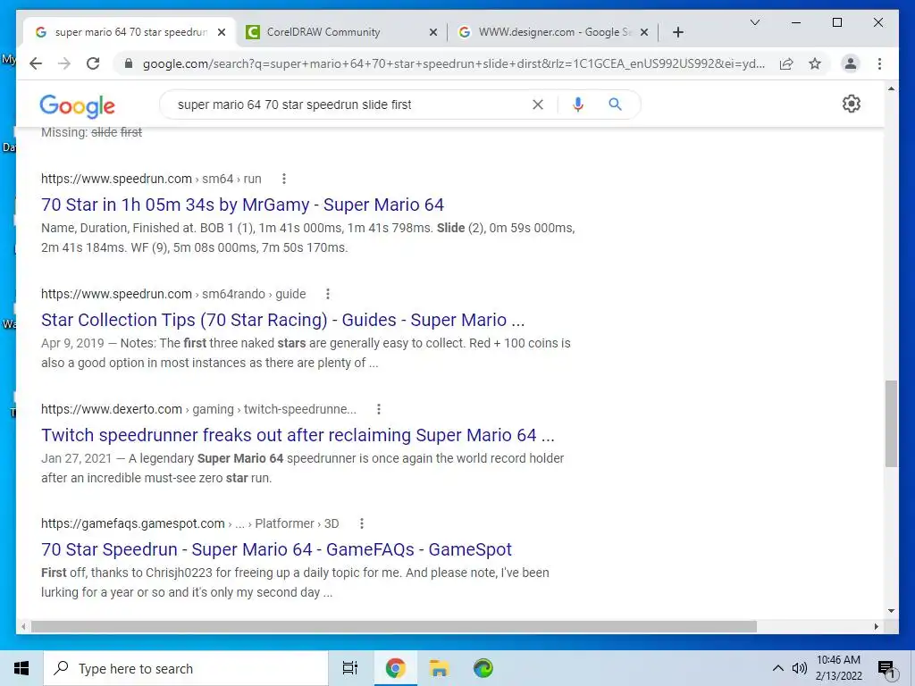Open the notification center icon

[x=887, y=669]
